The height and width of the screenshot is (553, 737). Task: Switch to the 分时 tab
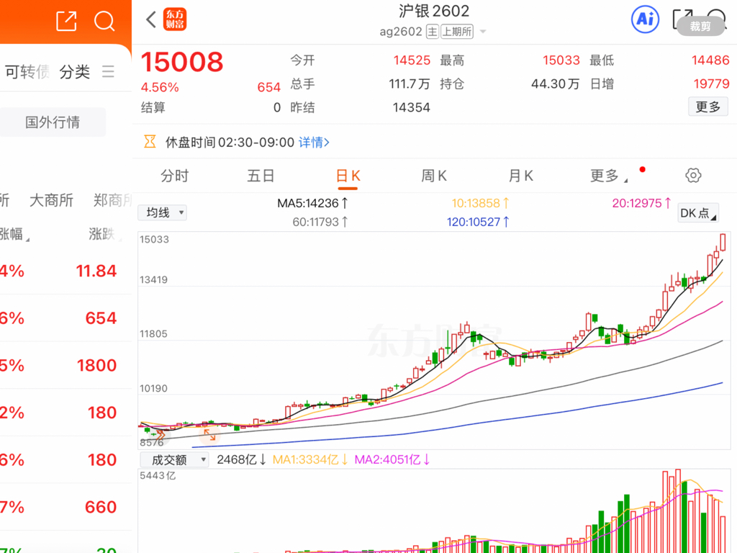[x=174, y=176]
